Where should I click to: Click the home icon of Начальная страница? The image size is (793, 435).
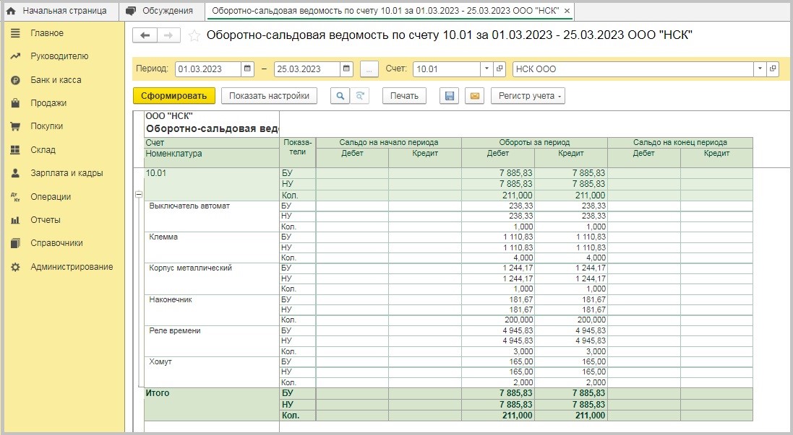pyautogui.click(x=11, y=11)
